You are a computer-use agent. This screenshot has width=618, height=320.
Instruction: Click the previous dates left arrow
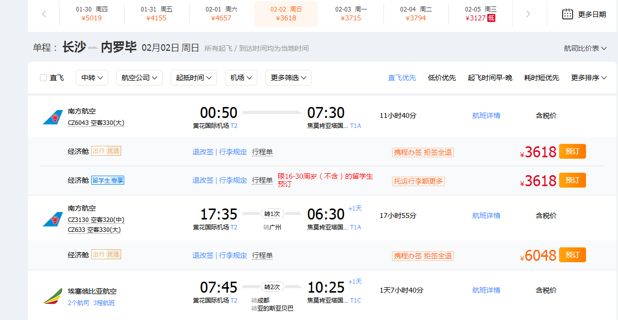(x=44, y=14)
